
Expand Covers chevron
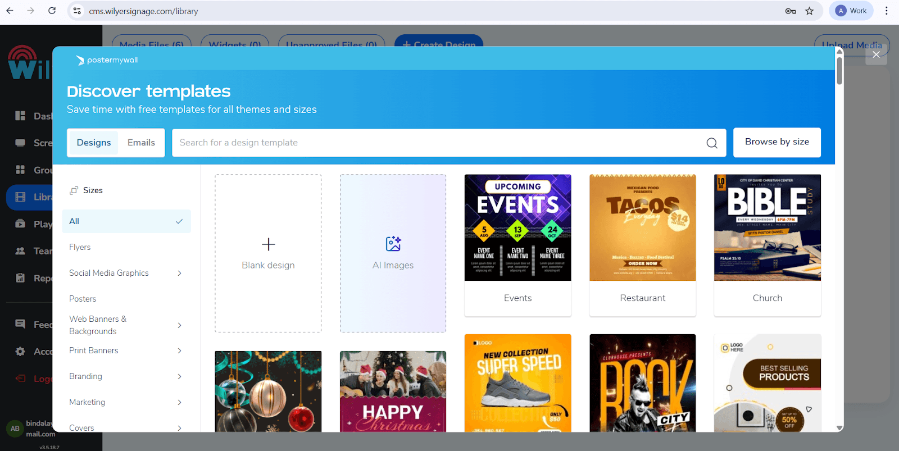point(179,428)
